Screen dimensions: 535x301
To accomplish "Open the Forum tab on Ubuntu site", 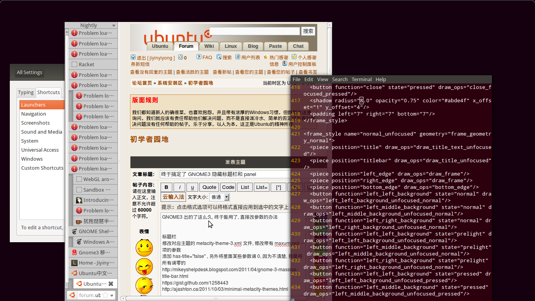I will (x=186, y=46).
